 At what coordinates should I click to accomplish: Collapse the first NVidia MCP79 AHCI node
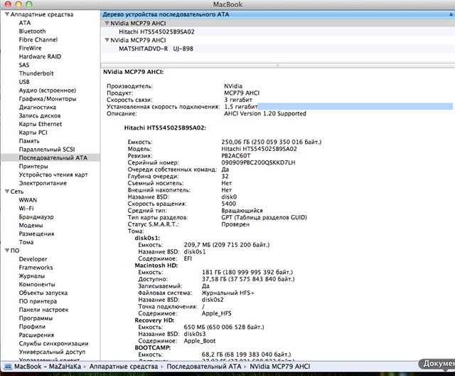coord(107,23)
